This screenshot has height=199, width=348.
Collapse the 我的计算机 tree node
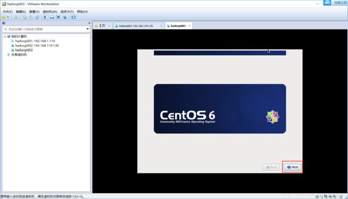click(5, 36)
